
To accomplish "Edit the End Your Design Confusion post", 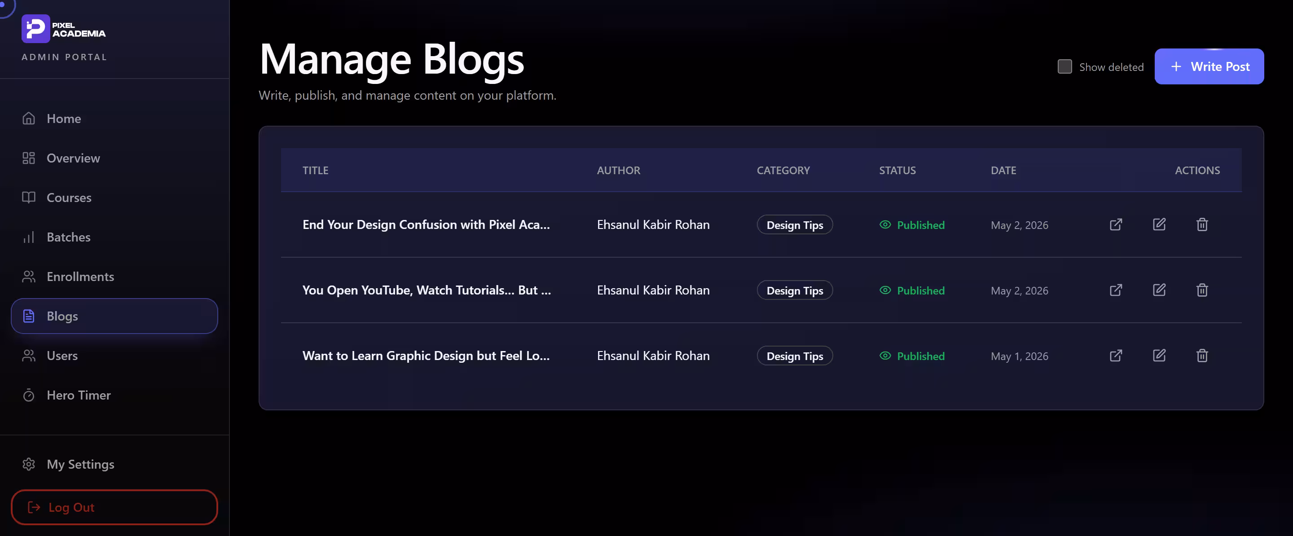I will 1159,224.
